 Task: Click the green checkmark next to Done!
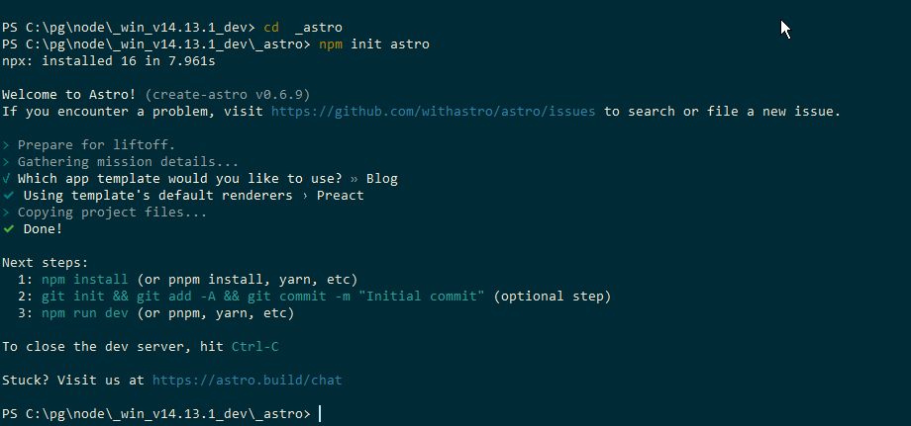(8, 229)
